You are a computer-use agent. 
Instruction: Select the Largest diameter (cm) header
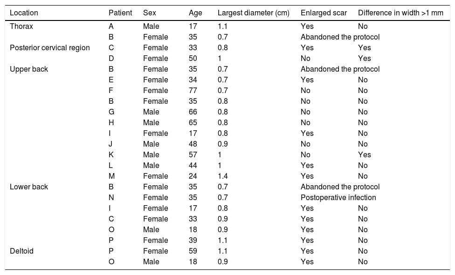click(254, 13)
